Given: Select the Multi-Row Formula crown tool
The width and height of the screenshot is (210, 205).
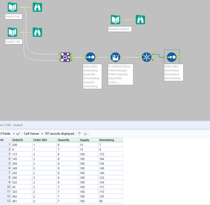Looking at the screenshot, I should point(115,57).
